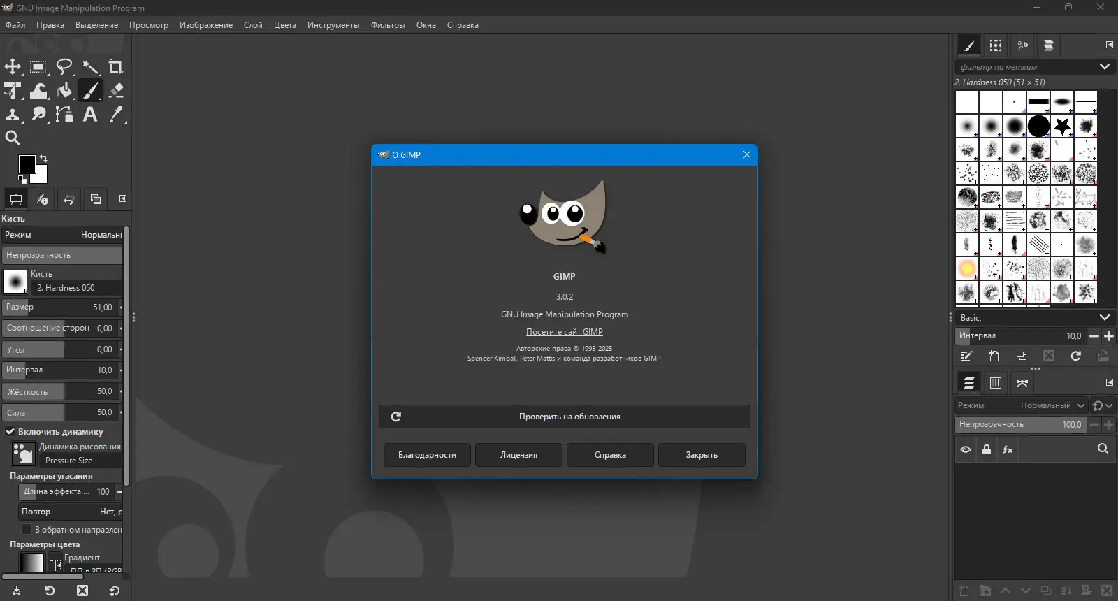Switch to the Channels tab

pos(996,383)
